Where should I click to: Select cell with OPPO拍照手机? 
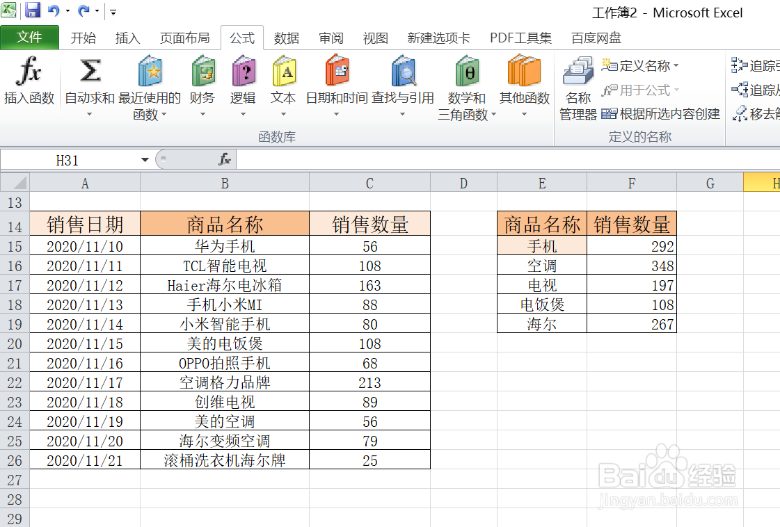(225, 363)
